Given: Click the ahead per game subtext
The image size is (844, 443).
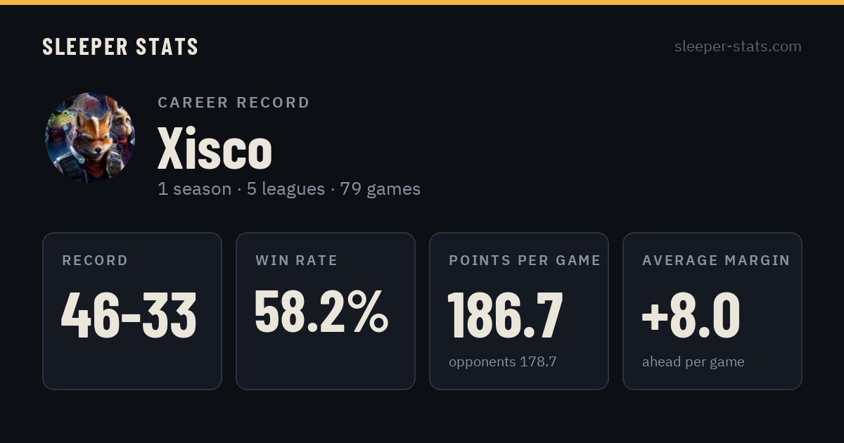Looking at the screenshot, I should 693,362.
